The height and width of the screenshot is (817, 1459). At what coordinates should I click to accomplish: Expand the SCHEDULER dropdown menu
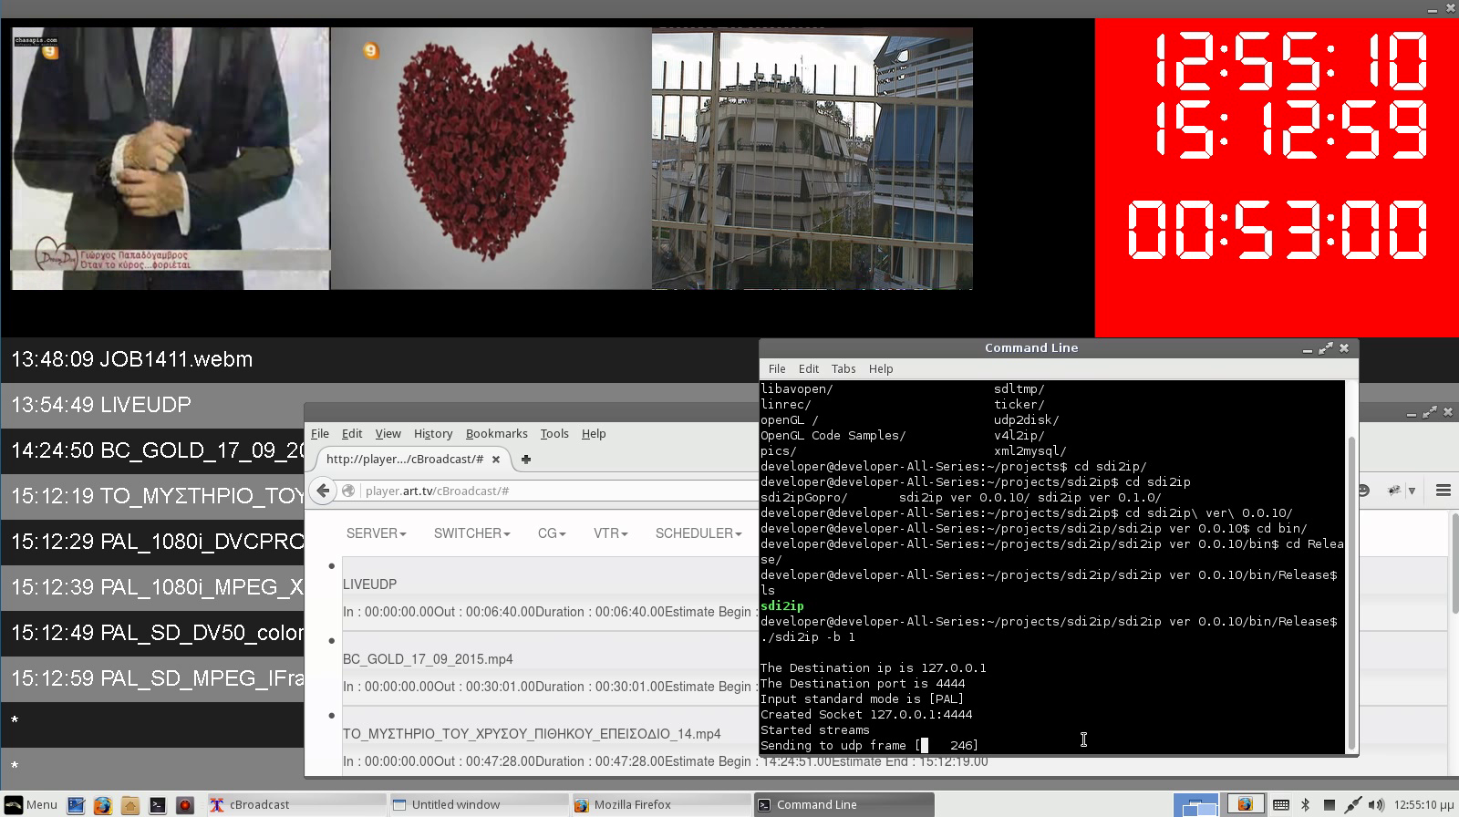(698, 533)
